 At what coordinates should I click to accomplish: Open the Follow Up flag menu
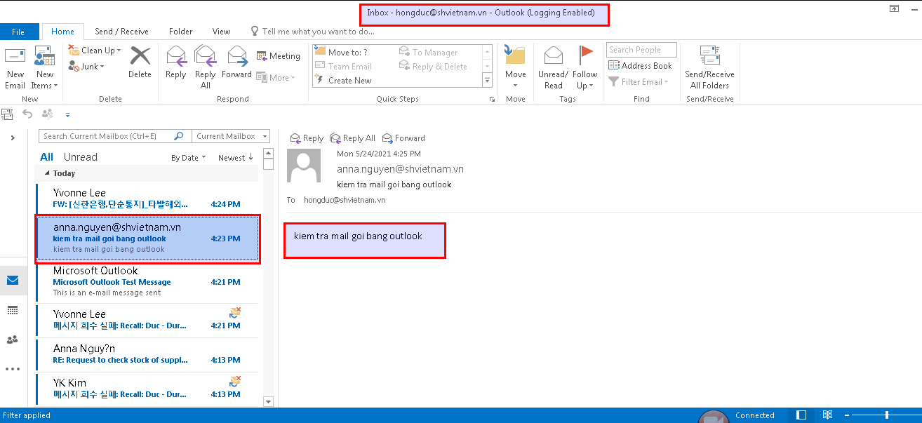click(x=584, y=68)
